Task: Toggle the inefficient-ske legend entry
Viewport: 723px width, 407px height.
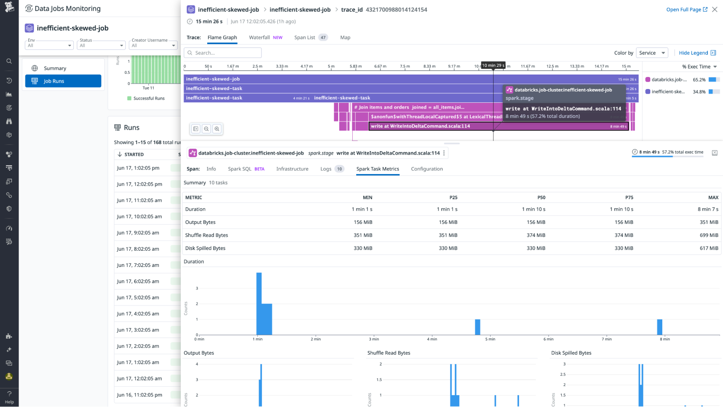Action: [x=668, y=92]
